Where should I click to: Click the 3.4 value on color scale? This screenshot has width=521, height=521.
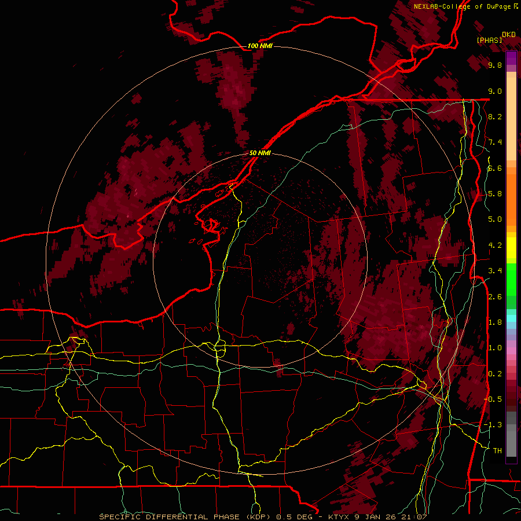click(x=495, y=271)
